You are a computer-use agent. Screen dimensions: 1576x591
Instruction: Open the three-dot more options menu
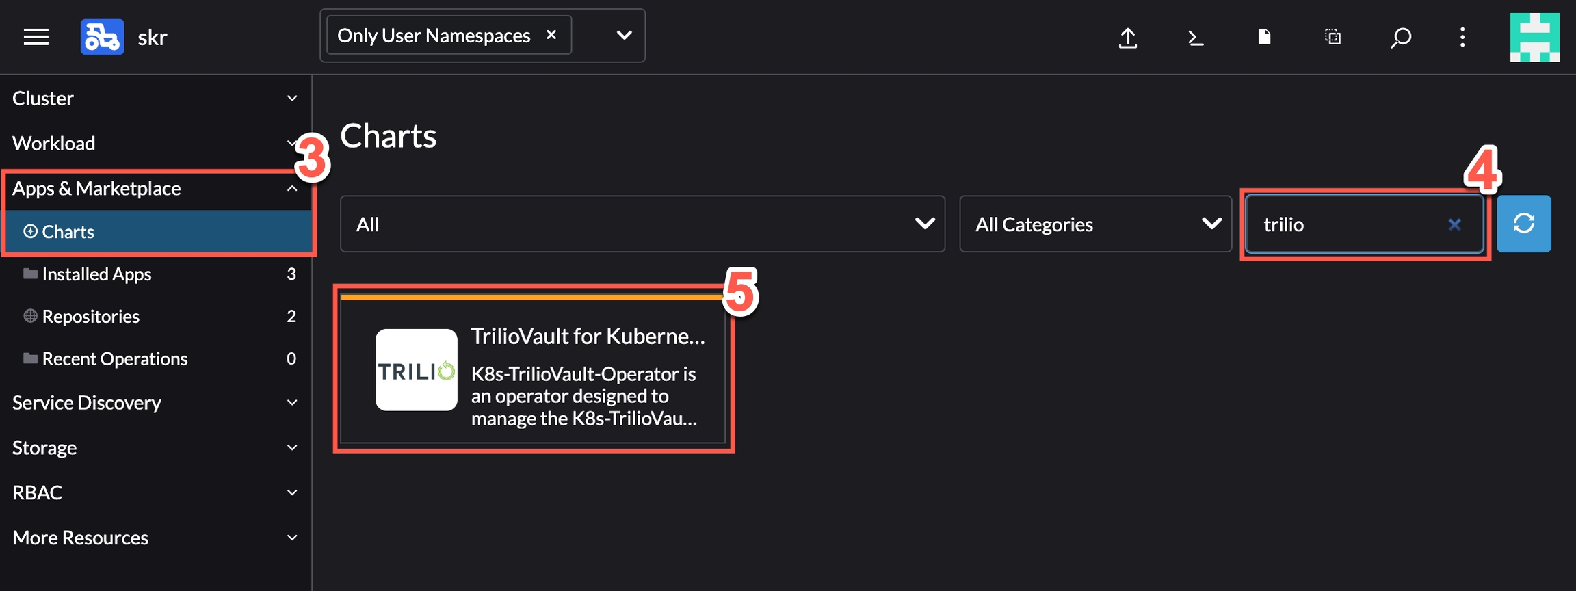tap(1462, 37)
